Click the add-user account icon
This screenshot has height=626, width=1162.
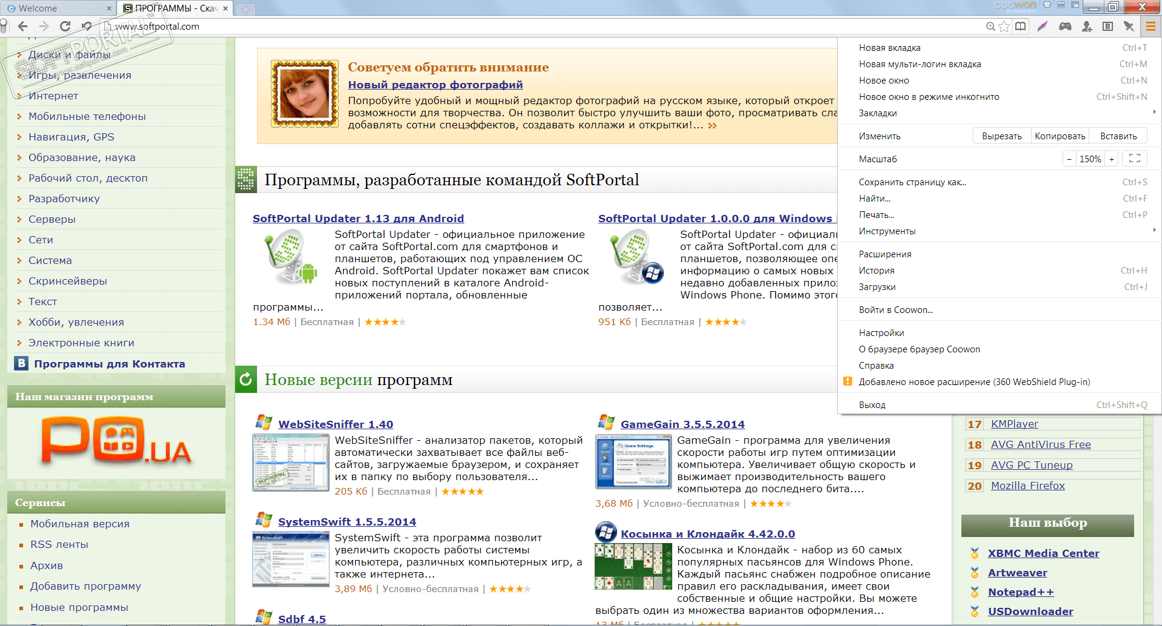[x=1087, y=26]
